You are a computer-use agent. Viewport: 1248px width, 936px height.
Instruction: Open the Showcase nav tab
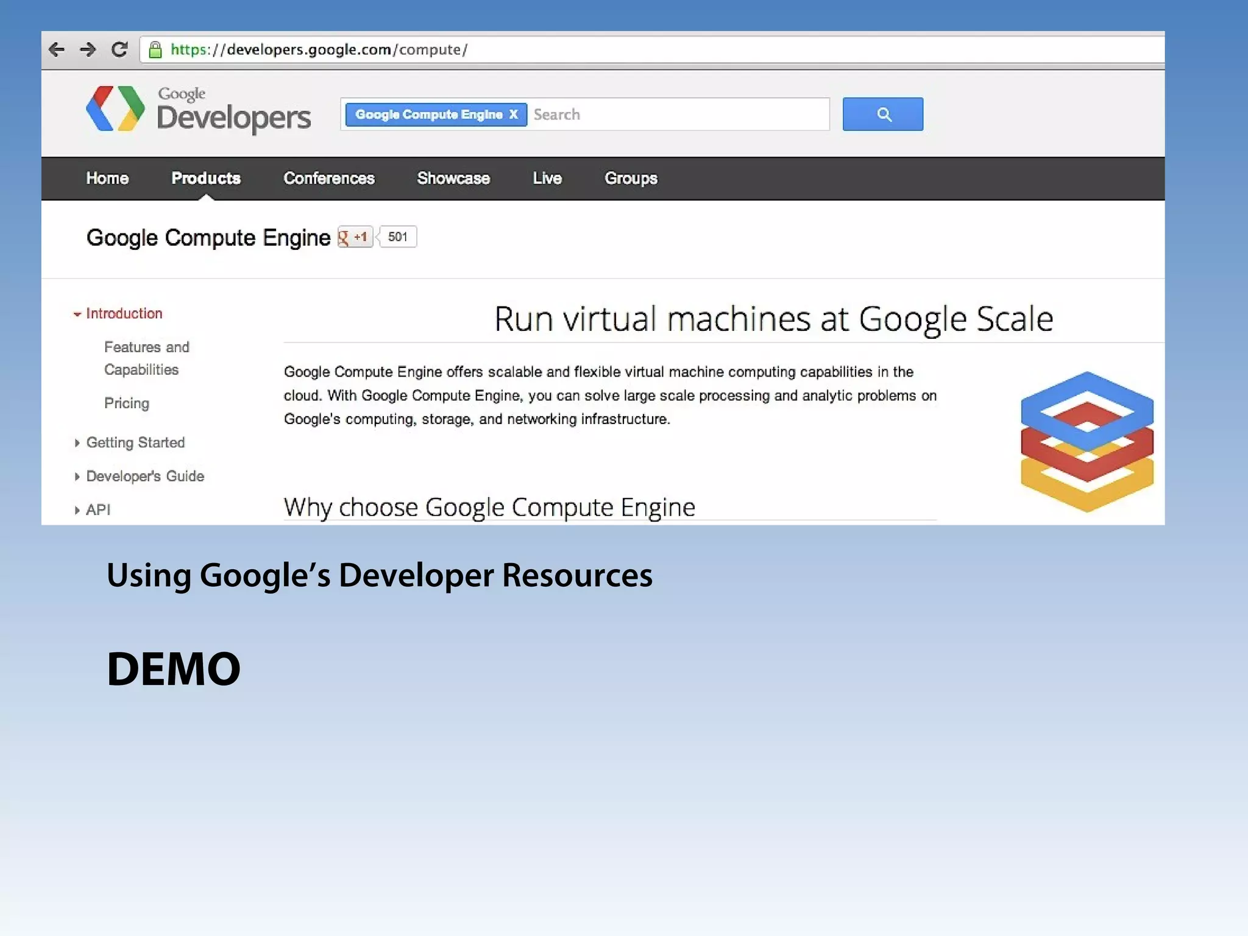point(453,178)
